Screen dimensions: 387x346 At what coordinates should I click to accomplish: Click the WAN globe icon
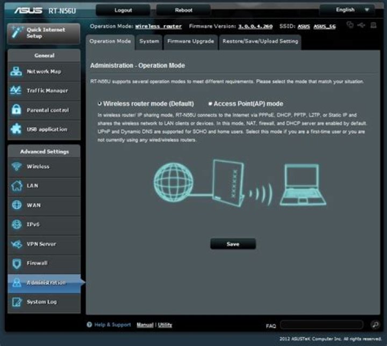pyautogui.click(x=17, y=205)
